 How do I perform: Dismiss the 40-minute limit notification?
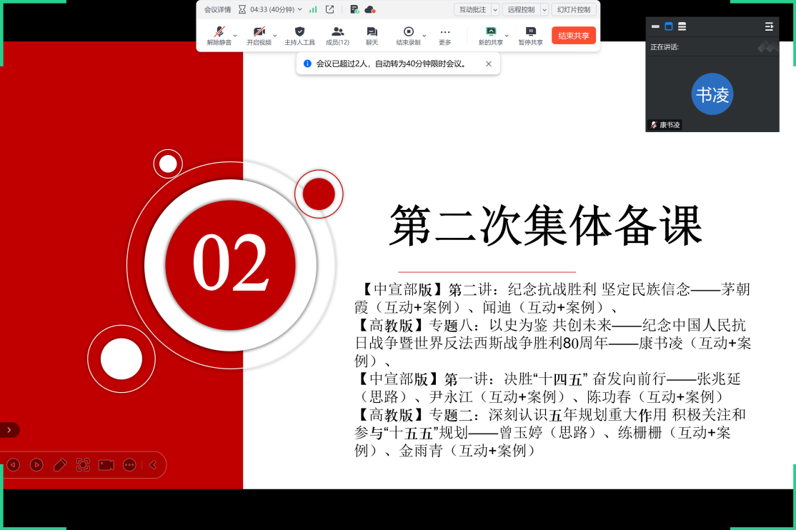pos(489,64)
